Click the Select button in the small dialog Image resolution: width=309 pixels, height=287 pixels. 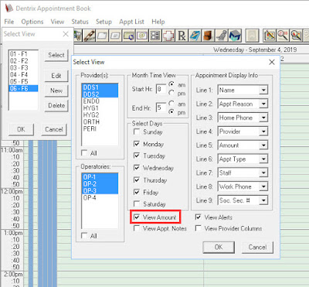pyautogui.click(x=56, y=55)
